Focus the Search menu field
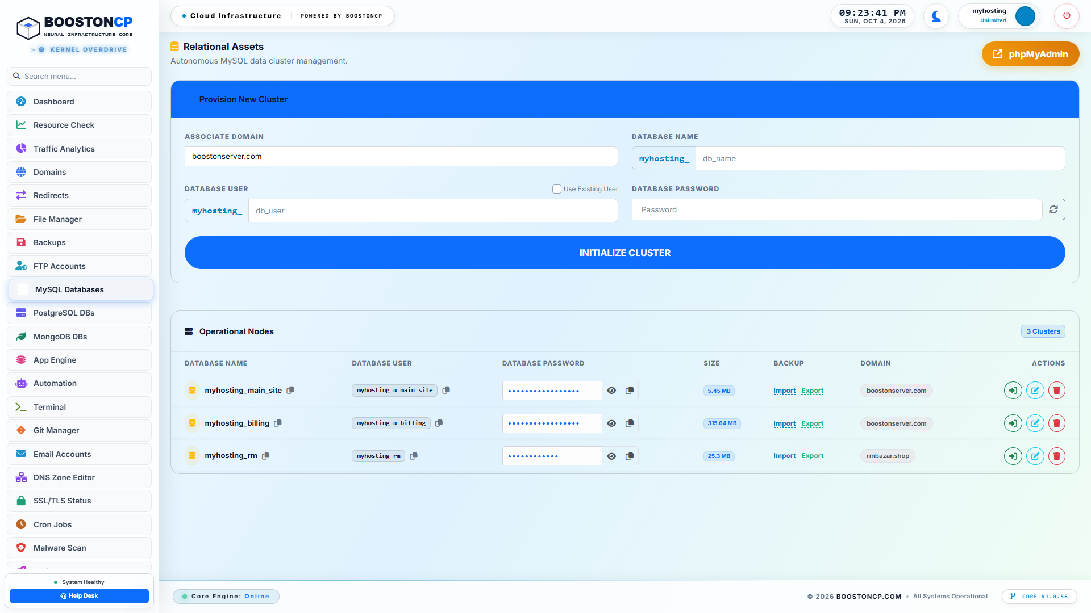The width and height of the screenshot is (1091, 613). 79,76
